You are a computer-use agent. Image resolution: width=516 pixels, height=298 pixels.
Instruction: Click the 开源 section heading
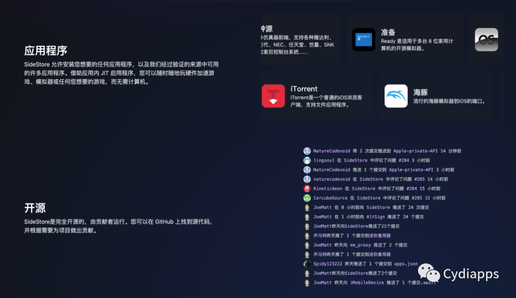click(35, 208)
